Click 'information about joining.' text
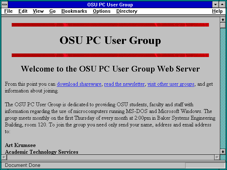Image resolution: width=227 pixels, height=170 pixels. point(32,91)
